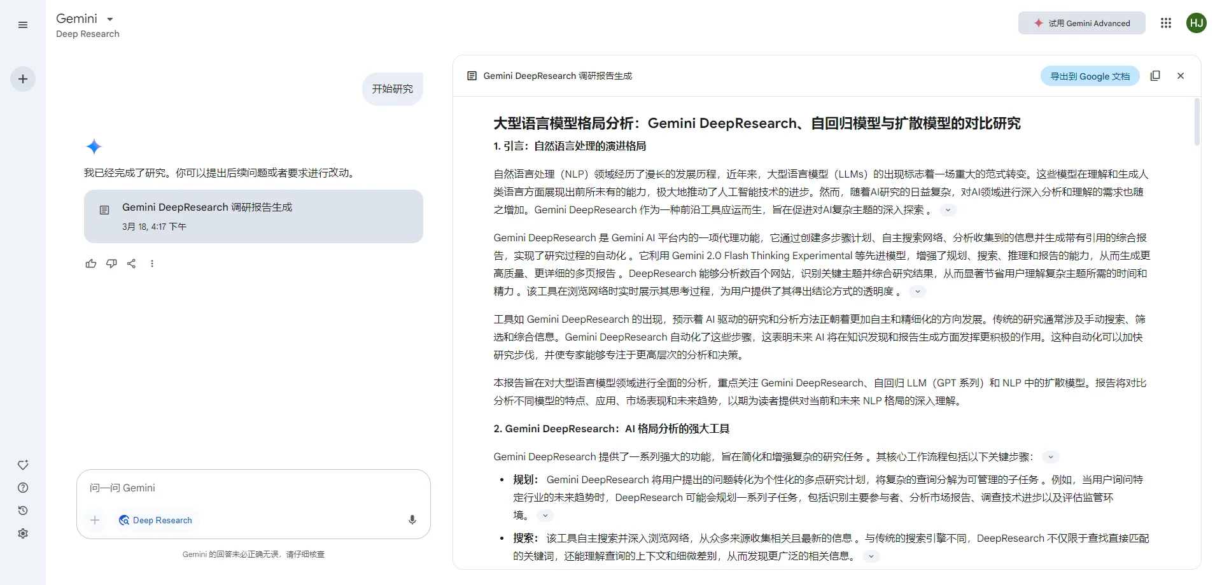Toggle the Deep Research chip
The image size is (1222, 585).
click(x=156, y=520)
